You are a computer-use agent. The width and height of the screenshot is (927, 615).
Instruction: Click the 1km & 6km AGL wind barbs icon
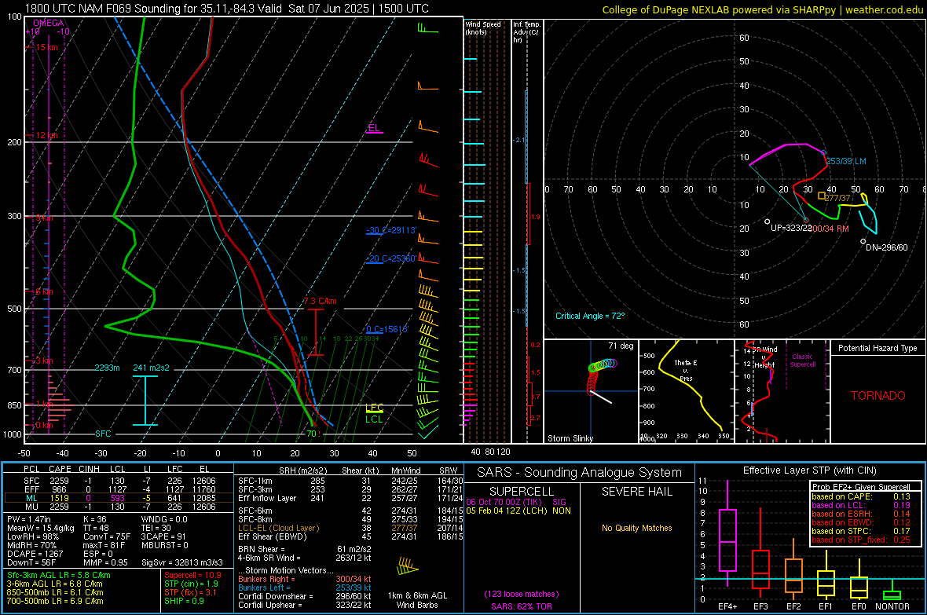coord(408,567)
